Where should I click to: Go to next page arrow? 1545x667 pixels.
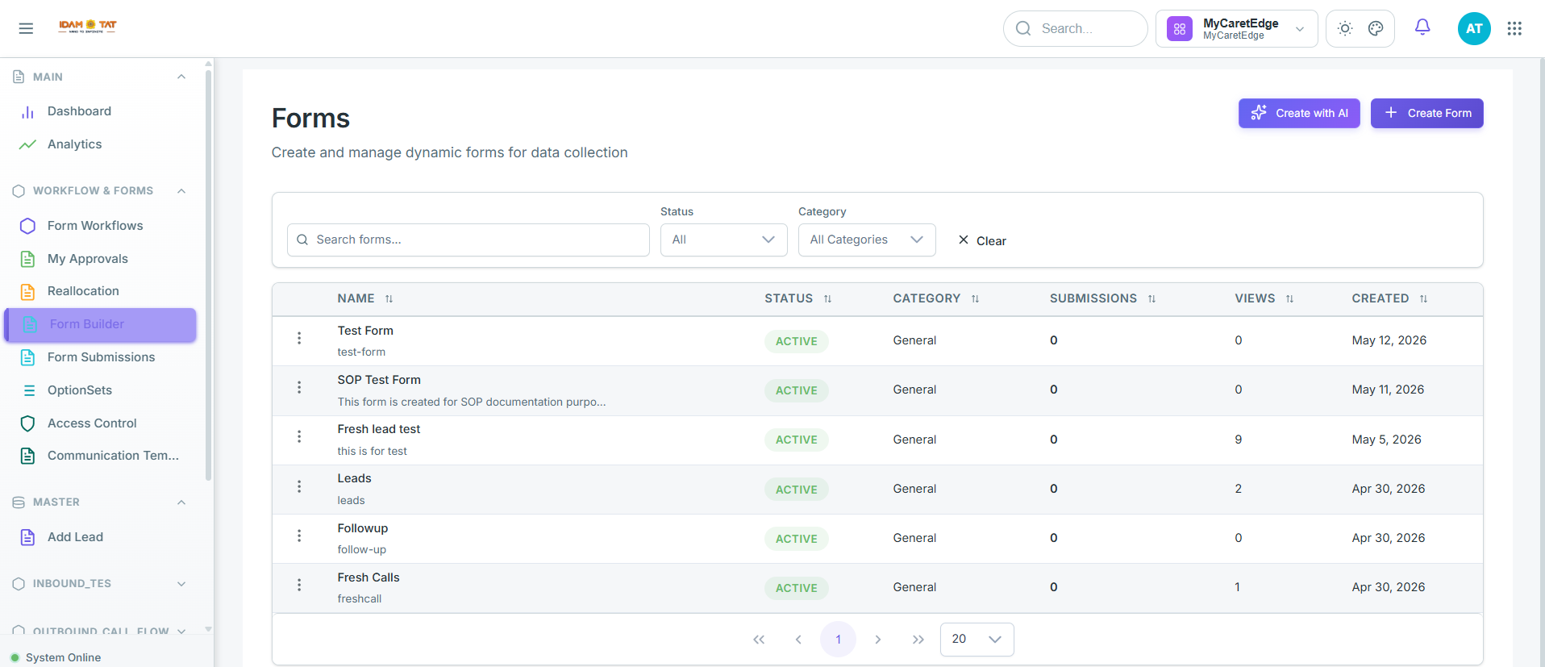coord(878,640)
